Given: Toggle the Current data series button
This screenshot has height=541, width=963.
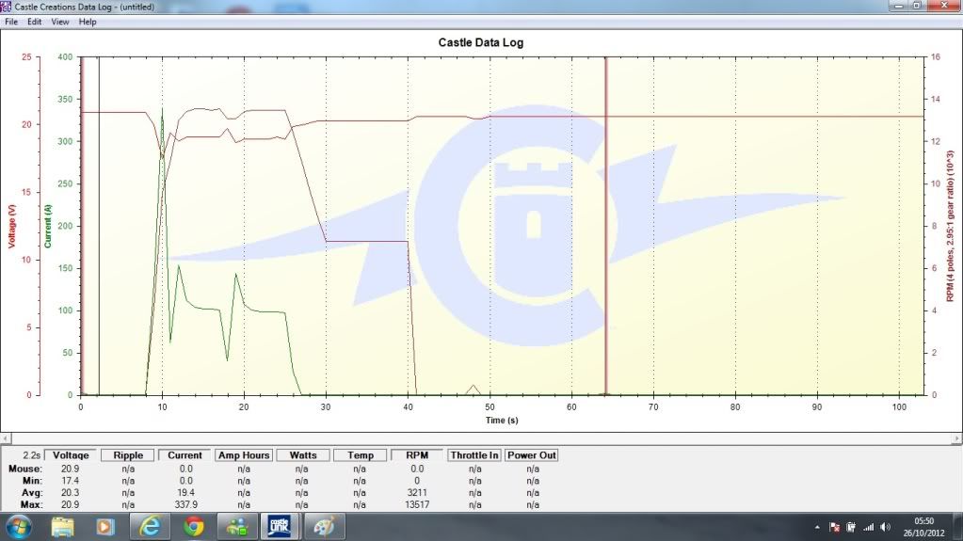Looking at the screenshot, I should point(185,455).
